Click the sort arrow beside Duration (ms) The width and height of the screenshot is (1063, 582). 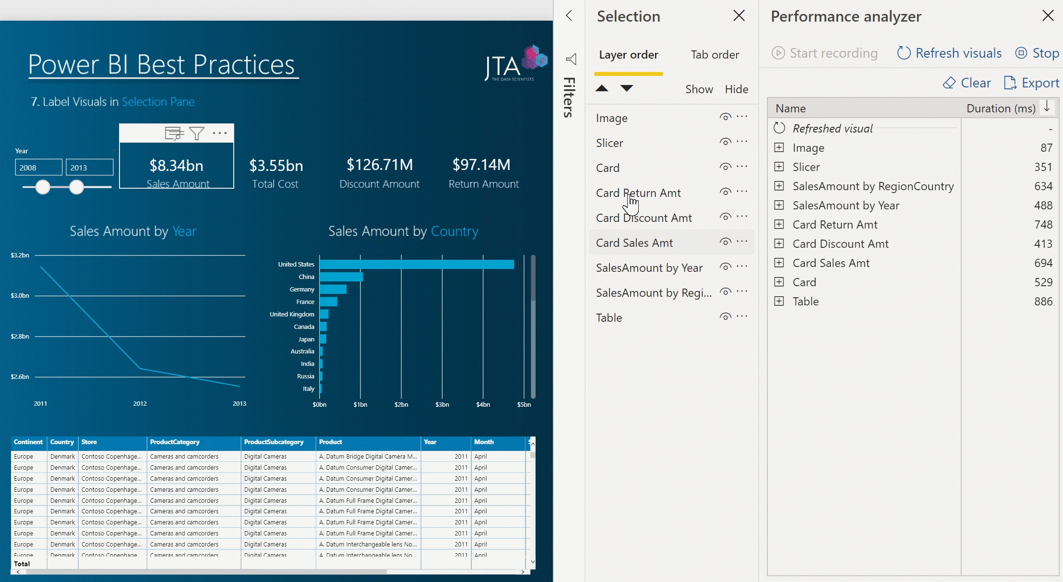tap(1047, 107)
